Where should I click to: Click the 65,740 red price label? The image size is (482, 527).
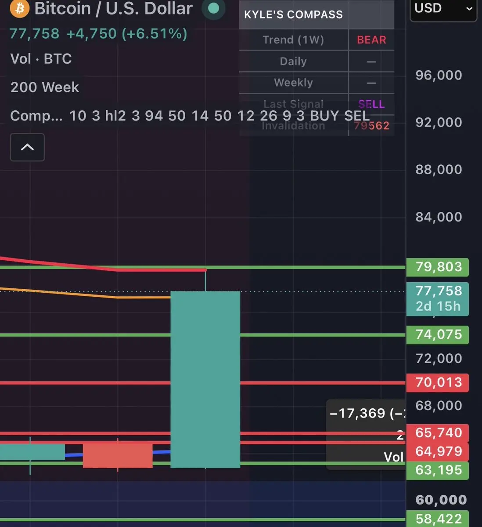coord(437,433)
